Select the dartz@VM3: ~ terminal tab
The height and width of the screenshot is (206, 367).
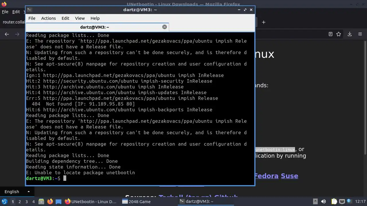click(x=97, y=27)
